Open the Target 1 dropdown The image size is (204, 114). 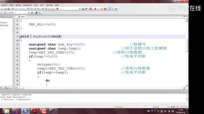[29, 13]
